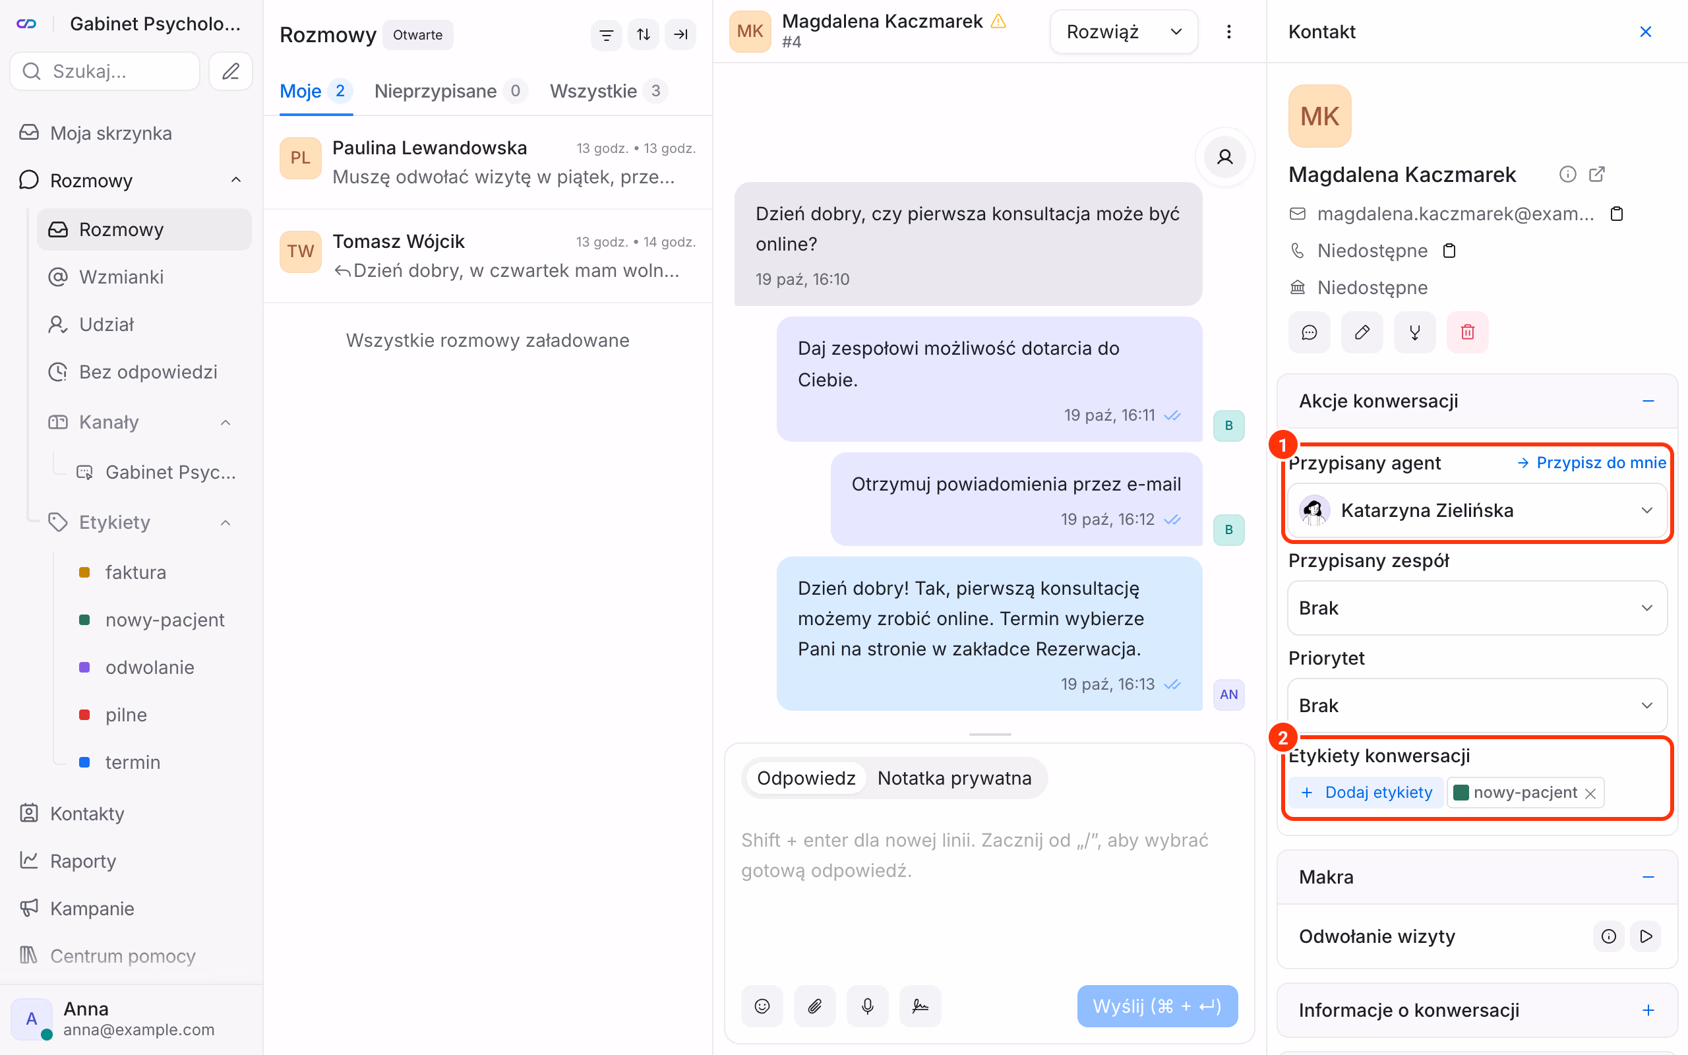1688x1055 pixels.
Task: Open the emoji picker in reply box
Action: (762, 1006)
